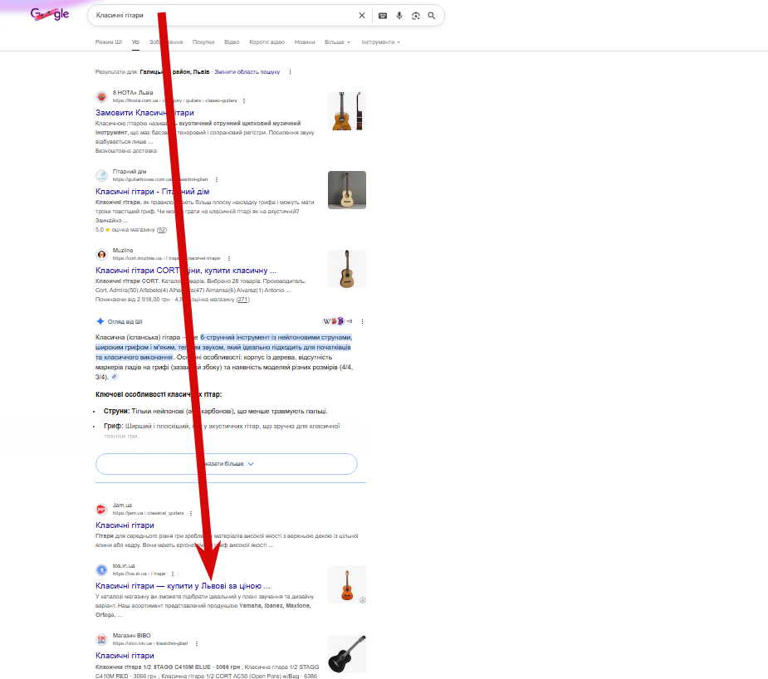Click the Магазин BIBO site favicon
Screen dimensions: 768x679
[101, 639]
